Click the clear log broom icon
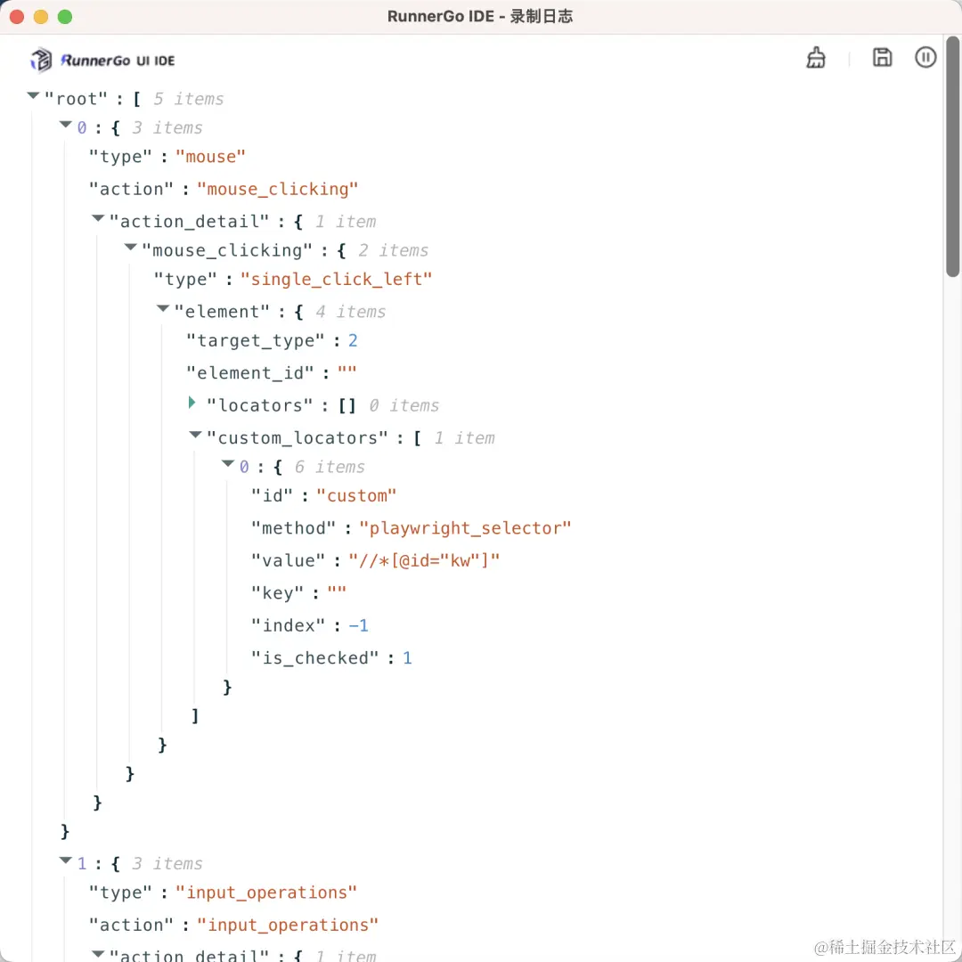Screen dimensions: 962x962 tap(815, 58)
